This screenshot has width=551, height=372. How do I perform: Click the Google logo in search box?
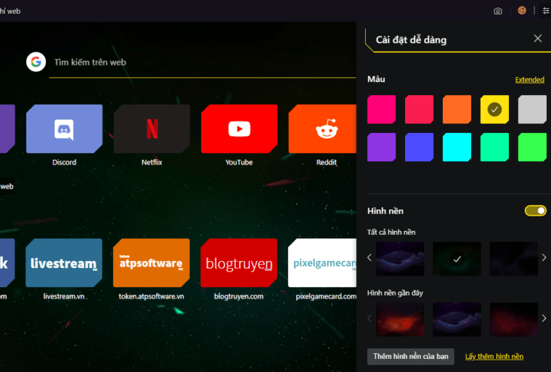point(36,62)
